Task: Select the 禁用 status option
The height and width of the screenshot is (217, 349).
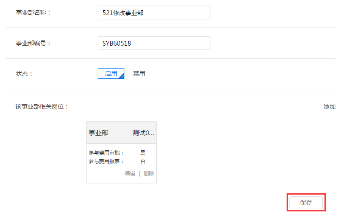Action: [139, 74]
